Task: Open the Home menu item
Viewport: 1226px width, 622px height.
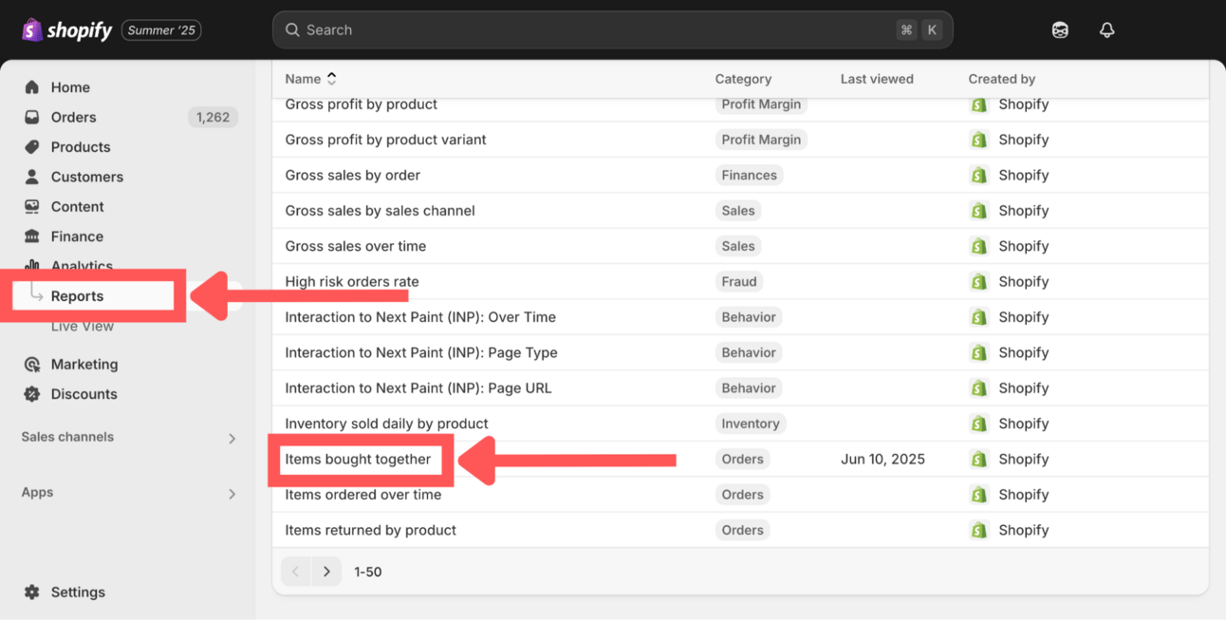Action: tap(70, 87)
